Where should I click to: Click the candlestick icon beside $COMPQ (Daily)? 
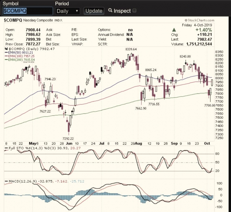coord(6,49)
